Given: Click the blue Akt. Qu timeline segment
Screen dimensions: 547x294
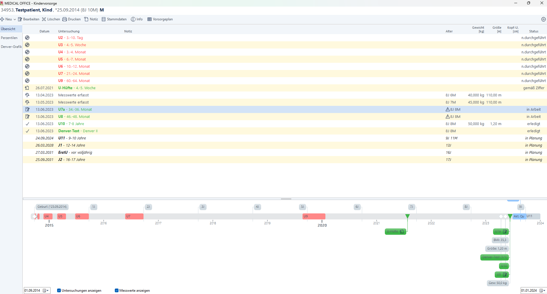Looking at the screenshot, I should (519, 216).
